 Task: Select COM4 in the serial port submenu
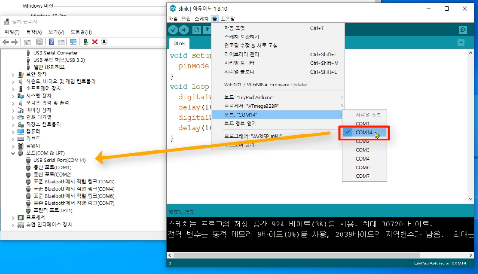(x=364, y=159)
